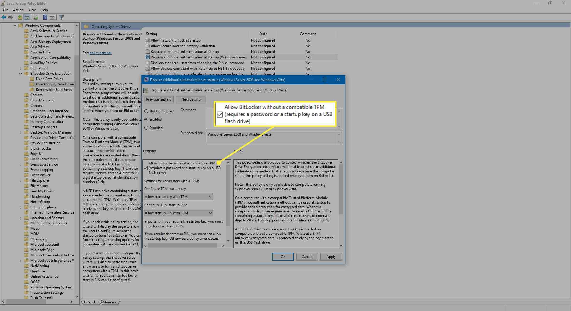Click policy icon for Allow devices compliant with InstantGo

pyautogui.click(x=148, y=69)
